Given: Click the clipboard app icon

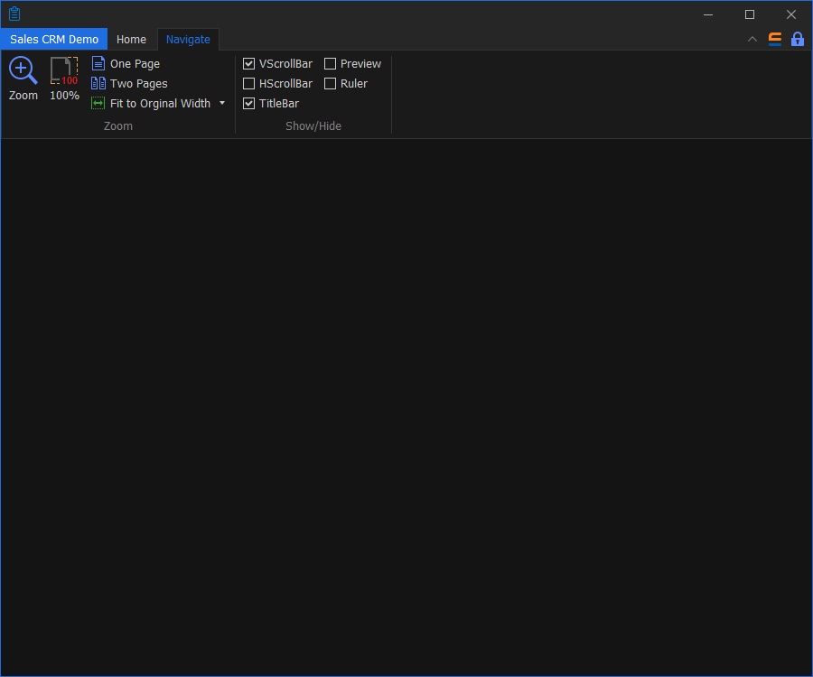Looking at the screenshot, I should click(x=14, y=14).
